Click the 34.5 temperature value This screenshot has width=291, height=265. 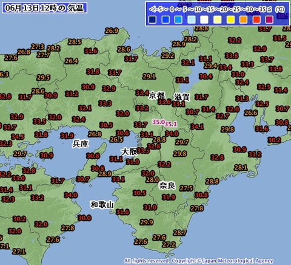pos(18,137)
